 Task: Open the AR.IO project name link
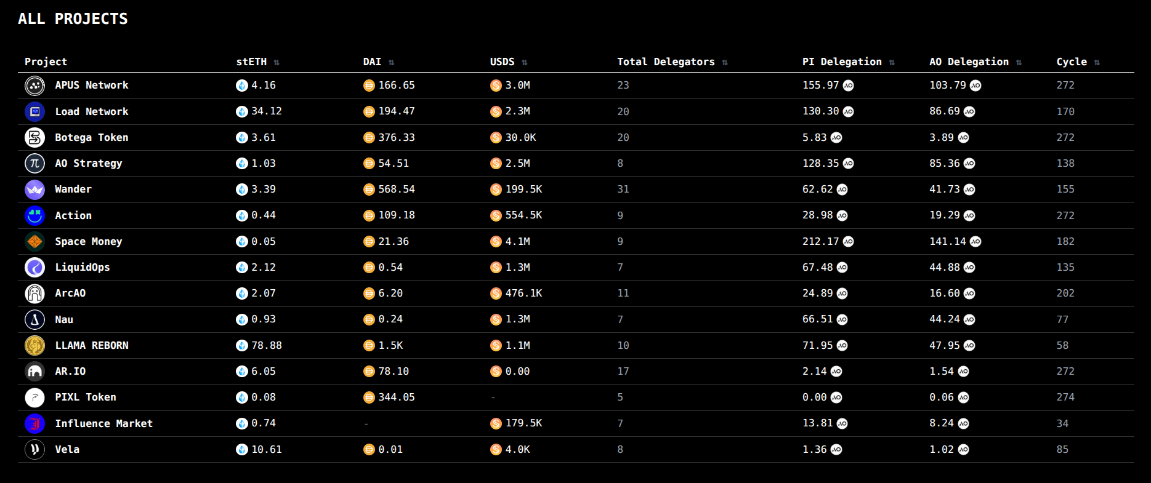[x=70, y=371]
